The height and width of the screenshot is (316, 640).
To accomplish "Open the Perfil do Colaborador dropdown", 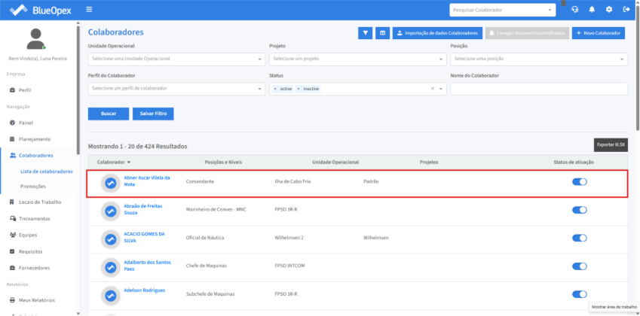I will pos(176,89).
